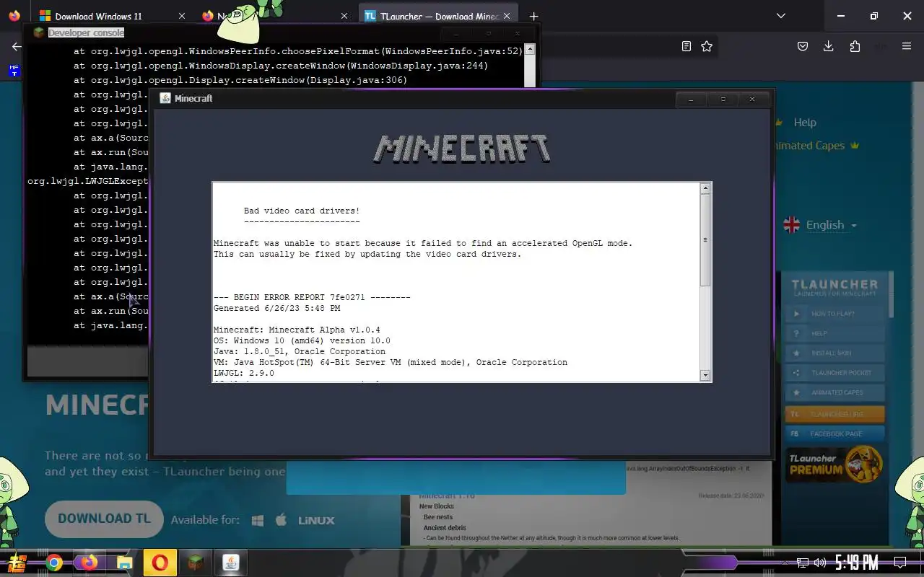Click the error report scrollbar thumb
Viewport: 924px width, 577px height.
coord(705,240)
